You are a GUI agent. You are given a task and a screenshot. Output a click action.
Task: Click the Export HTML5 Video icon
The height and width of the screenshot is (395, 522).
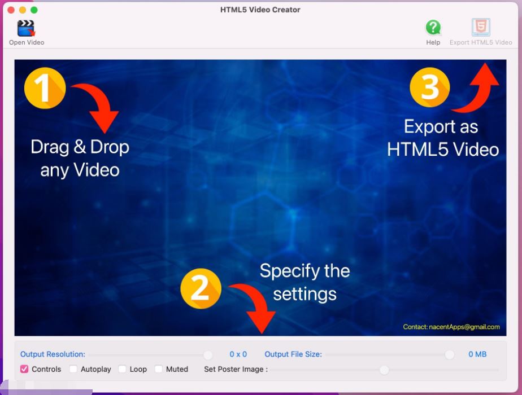pyautogui.click(x=481, y=27)
